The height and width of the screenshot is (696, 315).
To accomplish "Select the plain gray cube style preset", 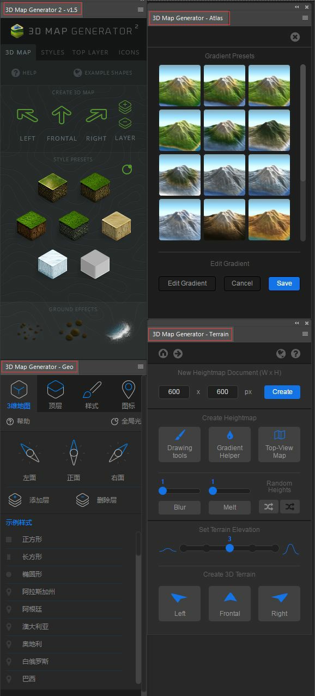I will tap(95, 264).
